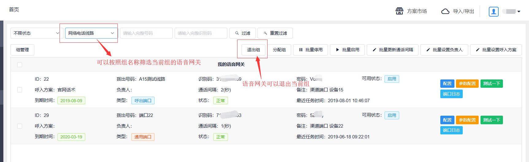Check the box for gateway ID 29
The image size is (529, 162).
point(20,126)
